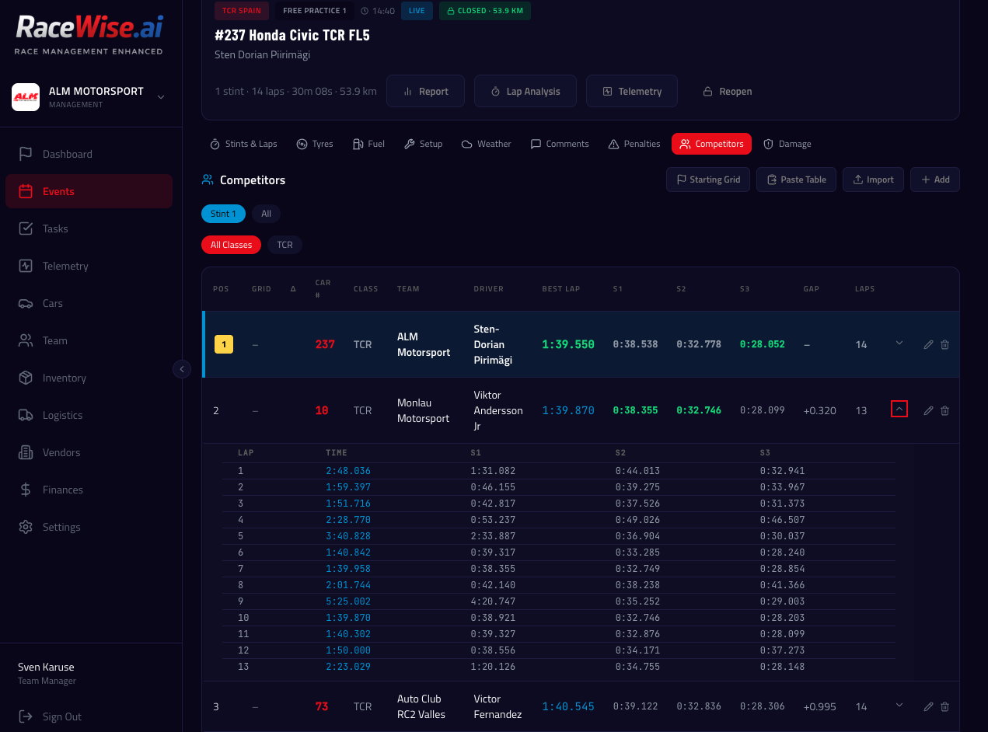
Task: Click lap 9 time 5:25.002
Action: pos(348,601)
